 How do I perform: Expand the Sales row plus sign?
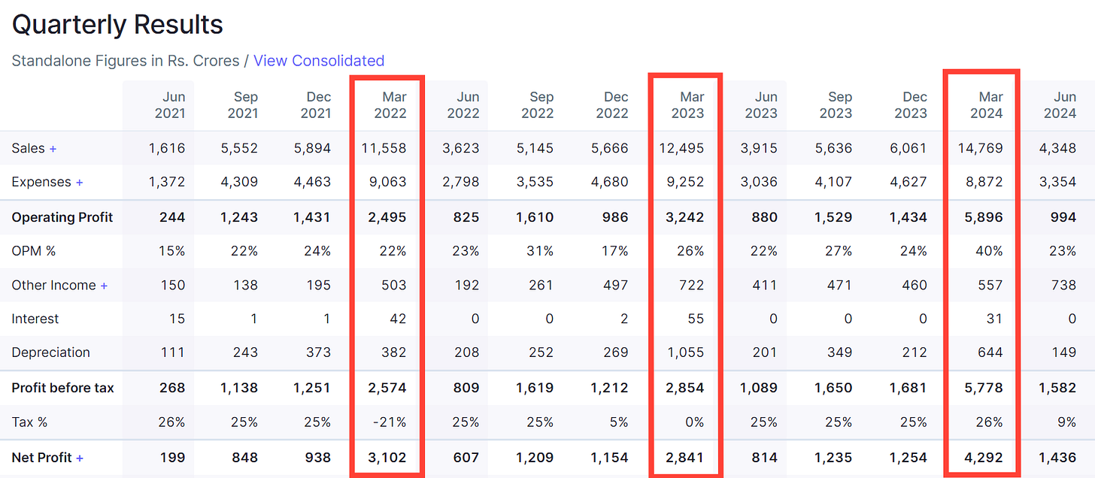point(53,149)
